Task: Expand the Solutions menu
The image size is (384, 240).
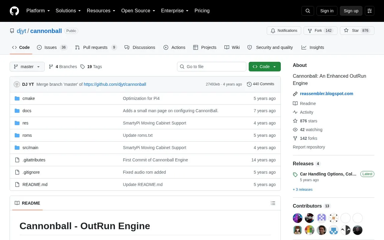Action: click(68, 11)
